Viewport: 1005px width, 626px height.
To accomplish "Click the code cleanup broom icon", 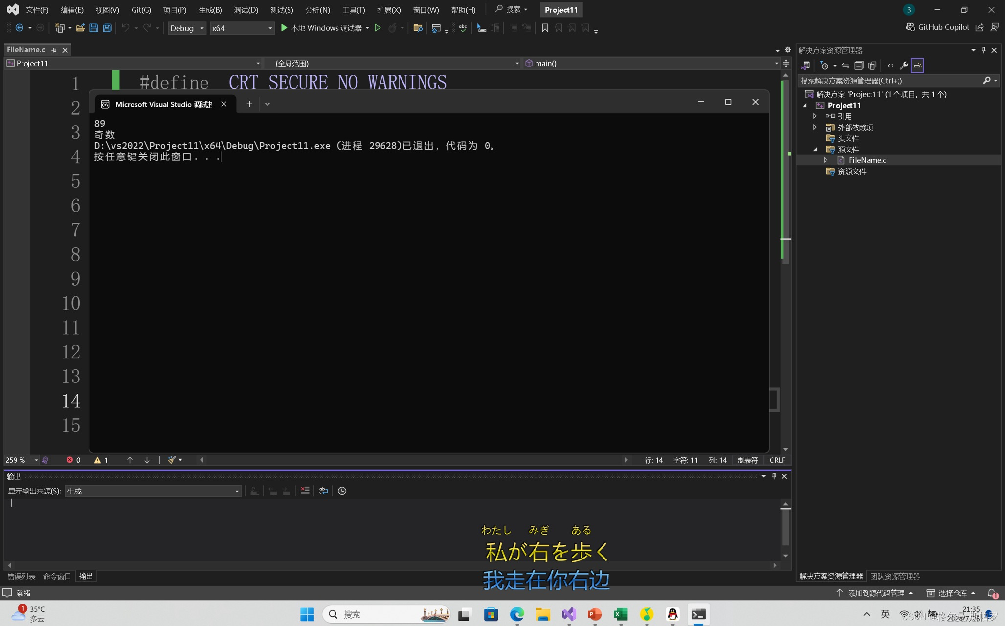I will [172, 460].
